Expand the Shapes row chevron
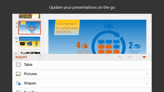 point(147,83)
